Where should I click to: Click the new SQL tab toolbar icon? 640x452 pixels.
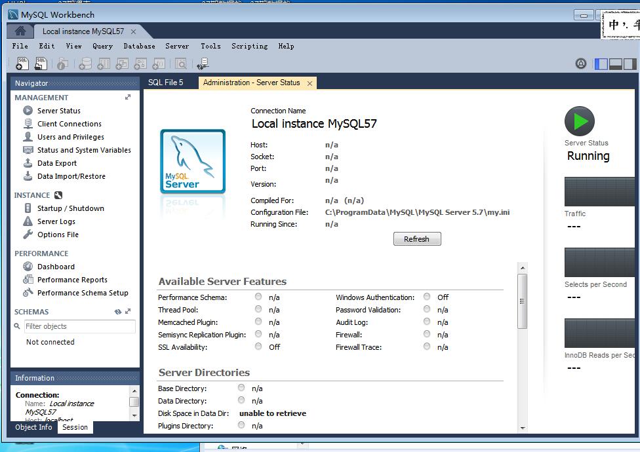22,64
